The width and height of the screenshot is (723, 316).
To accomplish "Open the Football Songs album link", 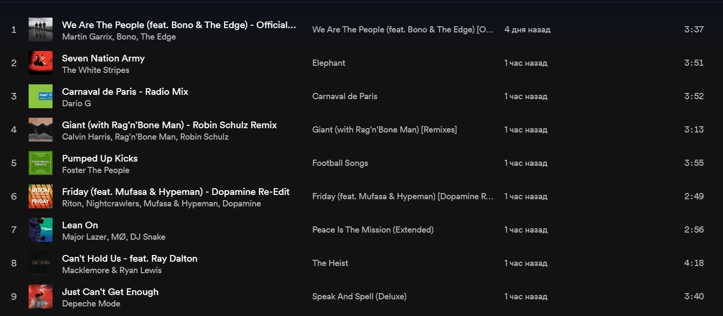I will (x=340, y=163).
